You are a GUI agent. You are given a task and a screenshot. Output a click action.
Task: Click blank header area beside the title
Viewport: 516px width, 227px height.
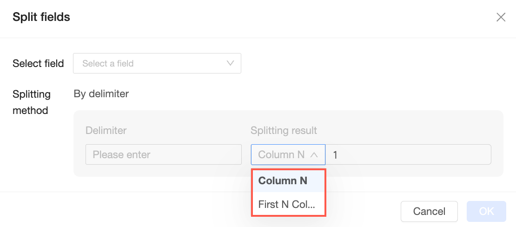[279, 18]
